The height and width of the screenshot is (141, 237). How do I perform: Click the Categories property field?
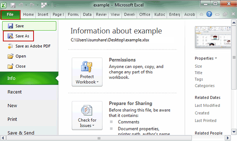point(205,86)
